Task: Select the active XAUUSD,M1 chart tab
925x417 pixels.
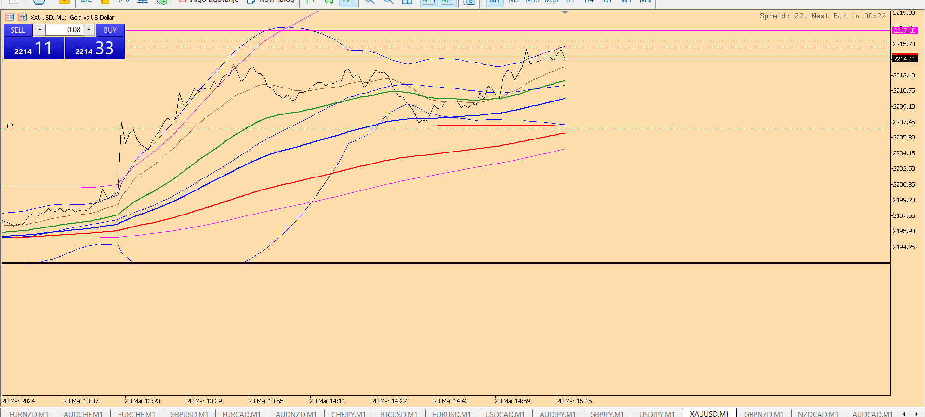Action: 710,414
